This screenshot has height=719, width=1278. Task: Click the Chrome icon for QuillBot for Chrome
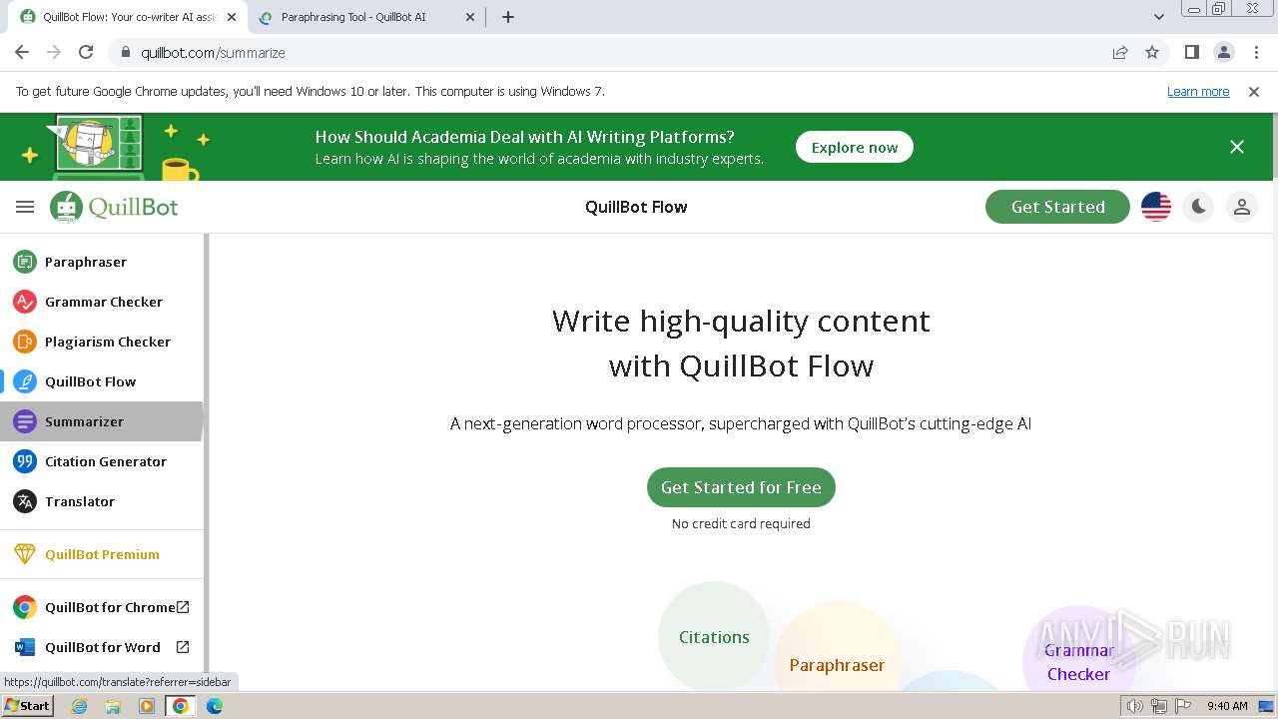[x=25, y=607]
